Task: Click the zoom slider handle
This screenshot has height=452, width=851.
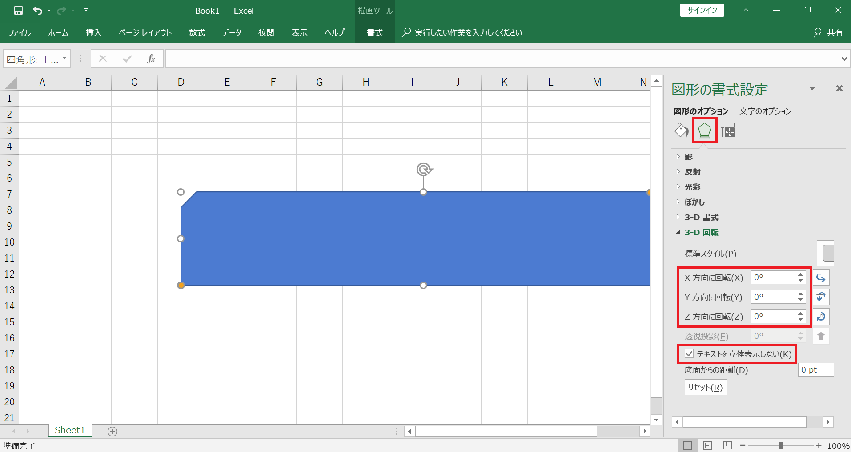Action: point(781,445)
